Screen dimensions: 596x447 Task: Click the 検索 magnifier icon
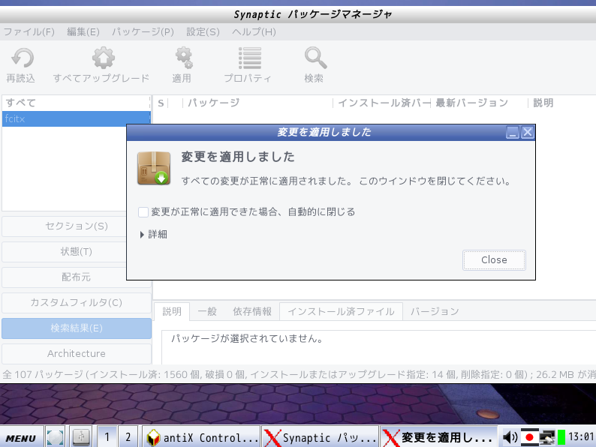[315, 58]
